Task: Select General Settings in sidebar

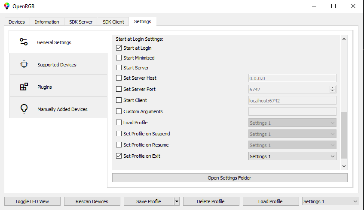Action: point(58,42)
